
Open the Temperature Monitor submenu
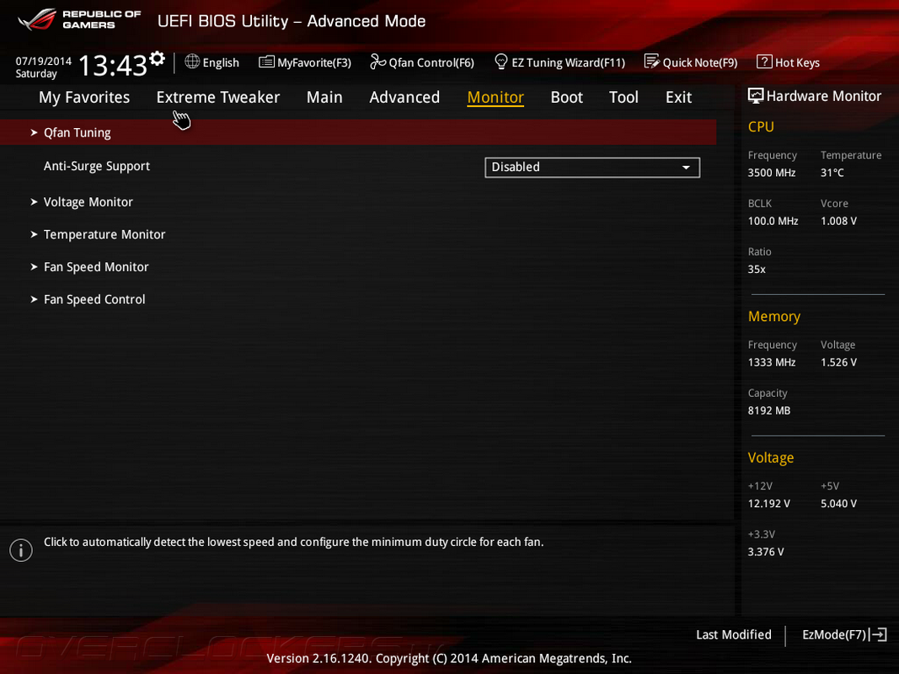pos(104,234)
